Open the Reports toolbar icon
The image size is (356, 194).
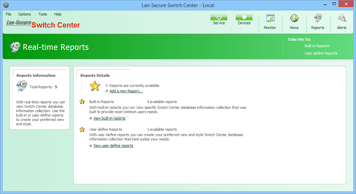click(x=318, y=19)
